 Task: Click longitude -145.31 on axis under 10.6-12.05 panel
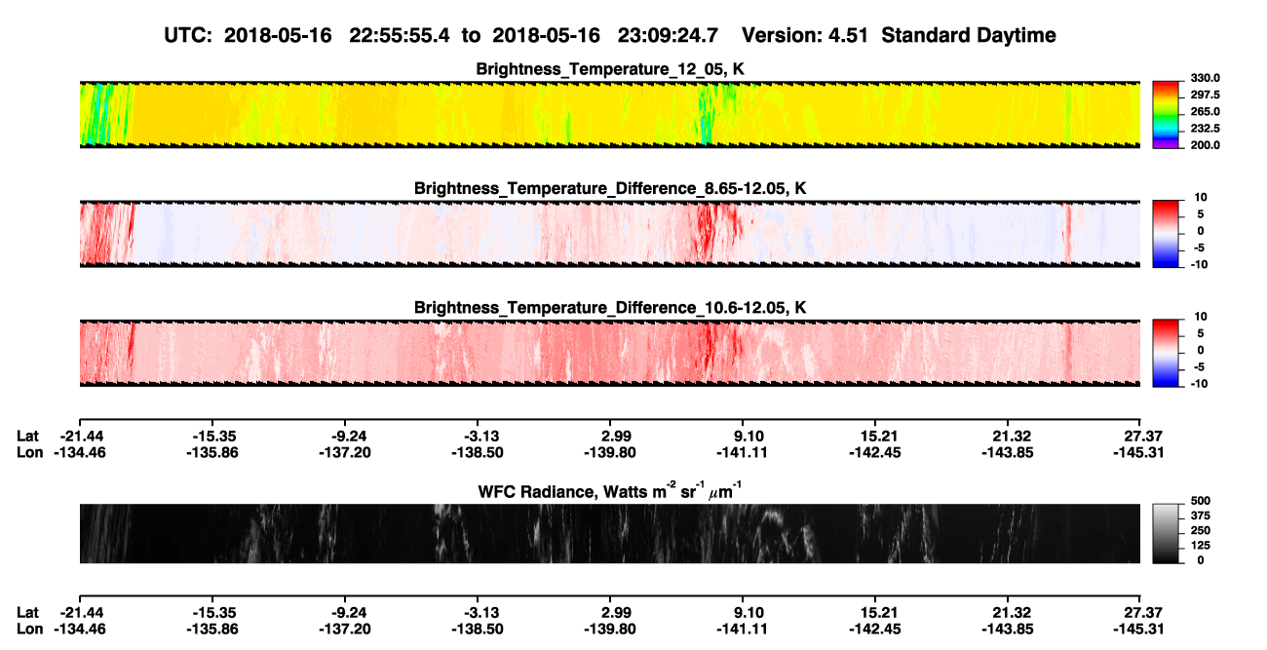pyautogui.click(x=1140, y=453)
